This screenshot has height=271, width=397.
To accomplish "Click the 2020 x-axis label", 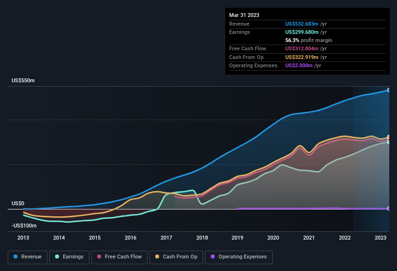I will 273,238.
